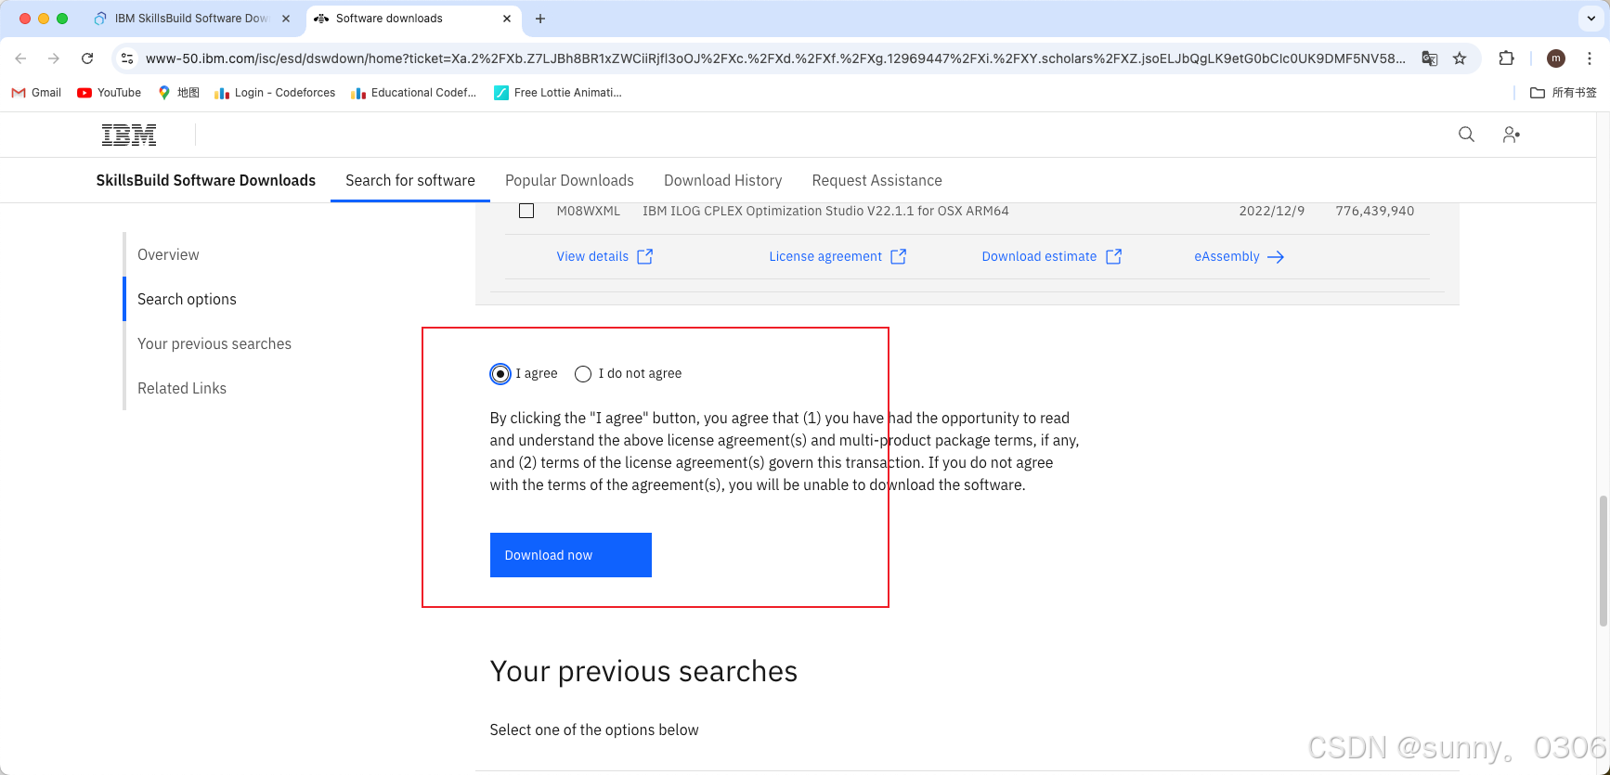This screenshot has width=1610, height=775.
Task: Click the IBM ILOG CPLEX Optimization Studio description
Action: tap(825, 211)
